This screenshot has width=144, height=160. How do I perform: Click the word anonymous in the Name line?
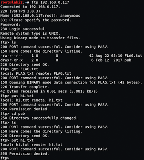70,16
